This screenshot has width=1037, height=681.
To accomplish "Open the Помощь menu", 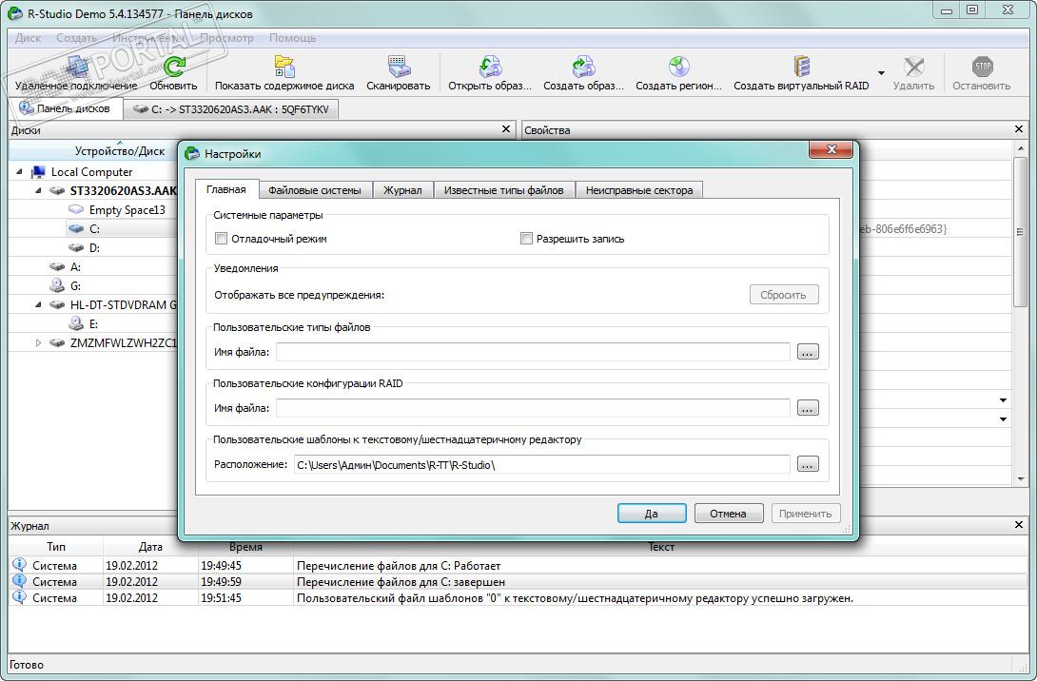I will point(292,38).
